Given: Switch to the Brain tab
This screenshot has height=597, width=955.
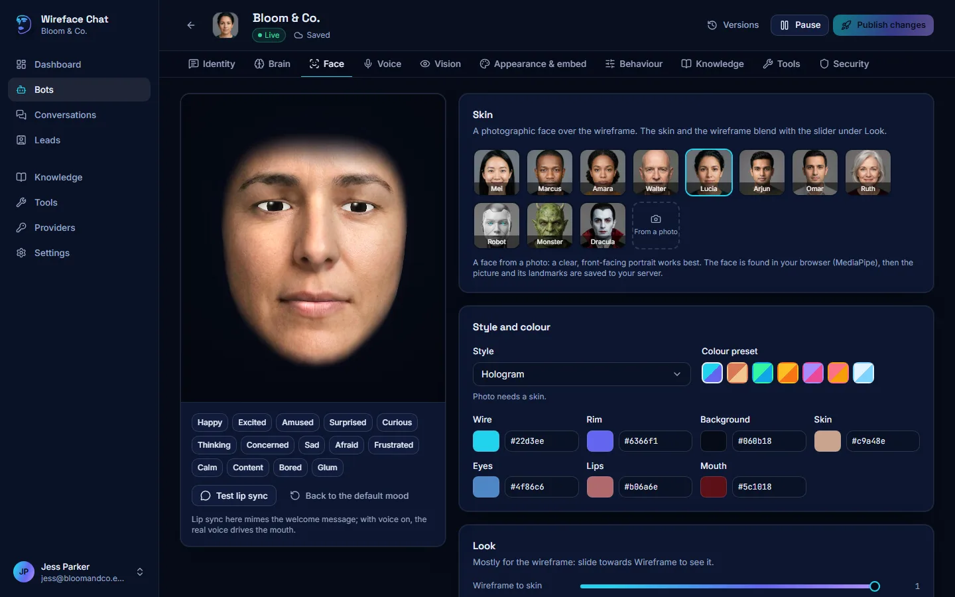Looking at the screenshot, I should click(x=272, y=64).
